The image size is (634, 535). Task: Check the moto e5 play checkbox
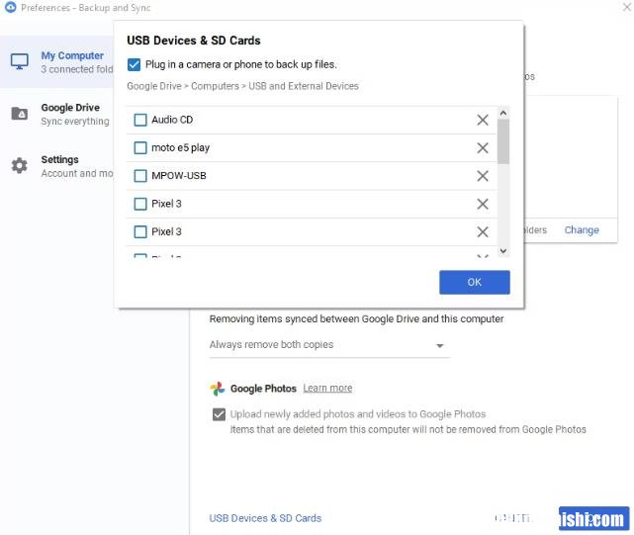click(140, 148)
